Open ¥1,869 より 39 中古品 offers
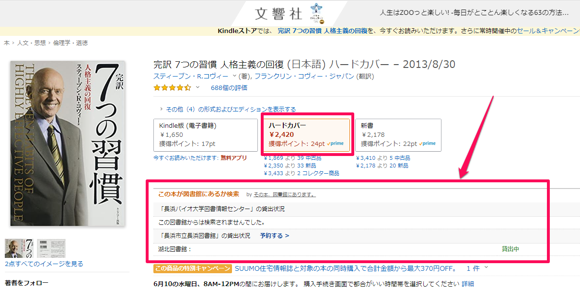 point(292,158)
